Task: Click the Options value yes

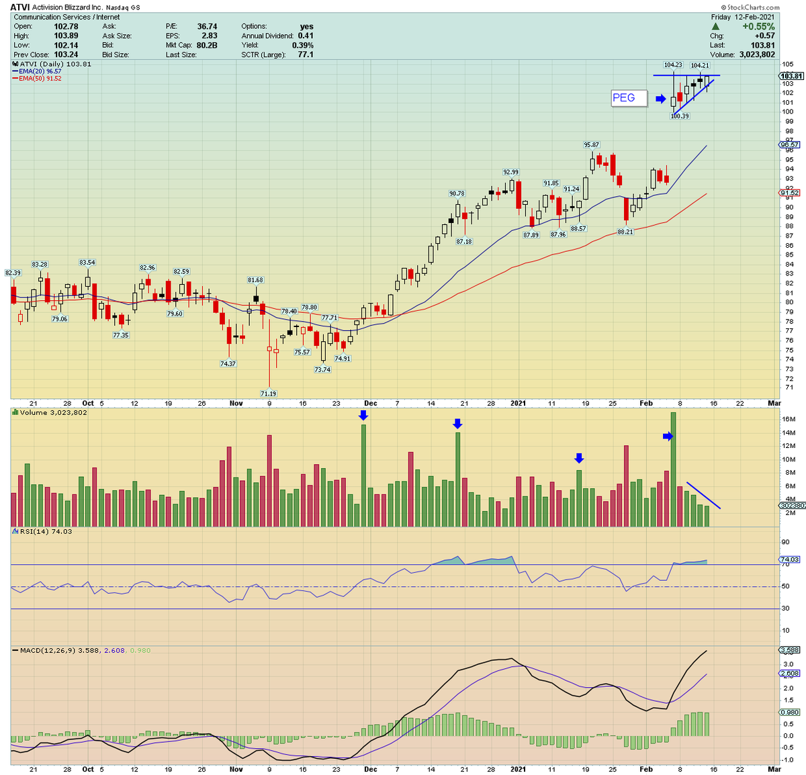Action: pyautogui.click(x=306, y=26)
